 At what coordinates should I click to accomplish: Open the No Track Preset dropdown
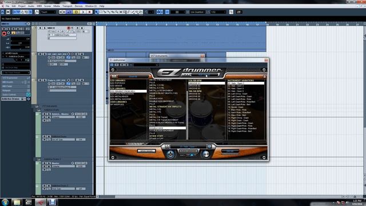15,73
